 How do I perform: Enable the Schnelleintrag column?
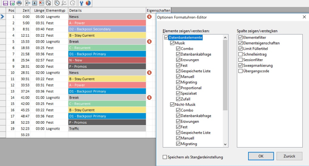241,54
